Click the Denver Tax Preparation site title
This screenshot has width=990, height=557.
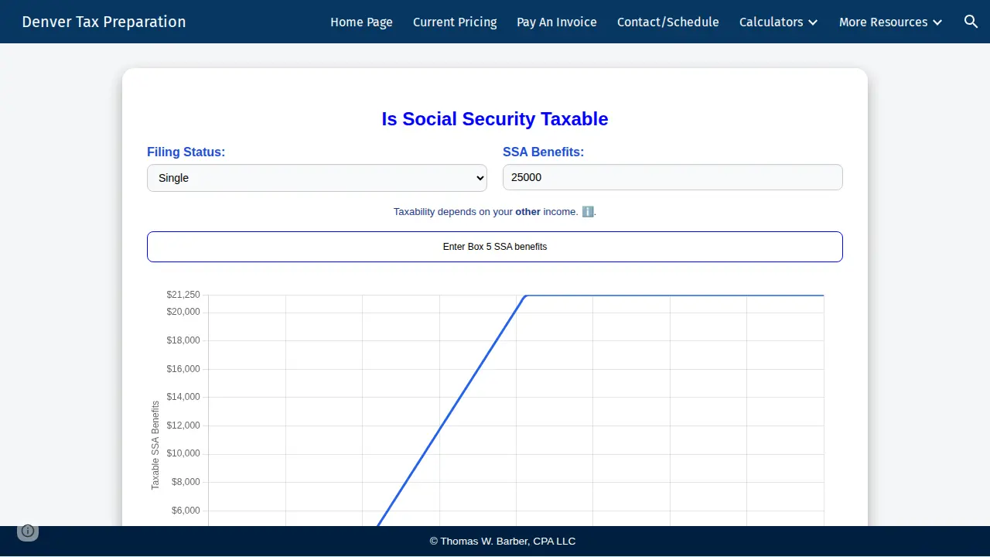tap(104, 22)
